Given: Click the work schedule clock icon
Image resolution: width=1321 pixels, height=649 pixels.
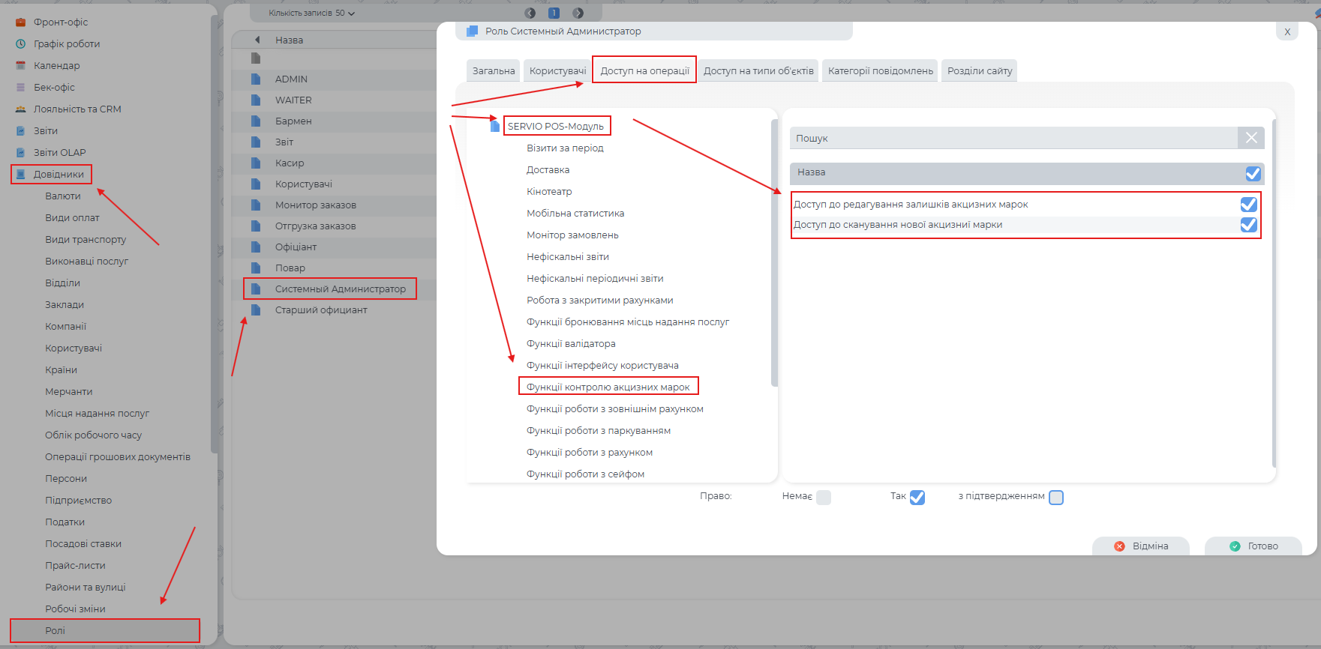Looking at the screenshot, I should tap(21, 44).
